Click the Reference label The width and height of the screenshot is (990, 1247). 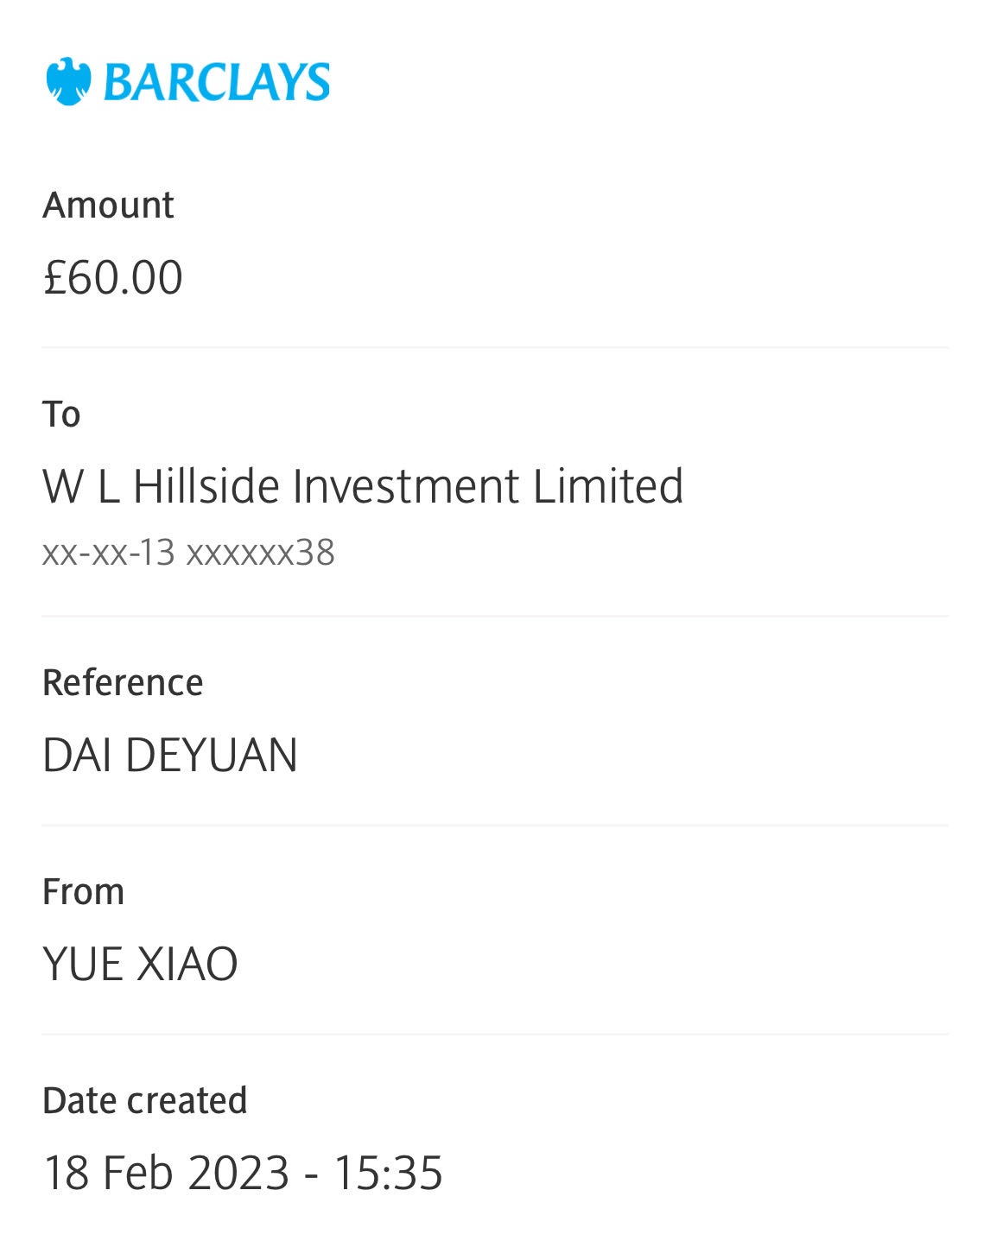click(x=123, y=683)
